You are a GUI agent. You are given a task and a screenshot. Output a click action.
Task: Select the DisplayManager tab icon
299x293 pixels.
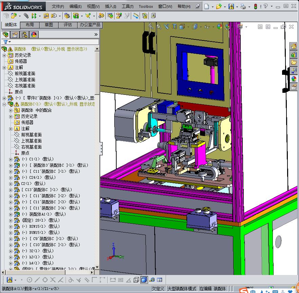point(34,34)
